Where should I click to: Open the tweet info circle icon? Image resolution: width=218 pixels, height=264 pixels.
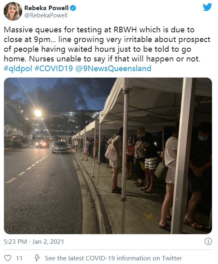tap(208, 241)
